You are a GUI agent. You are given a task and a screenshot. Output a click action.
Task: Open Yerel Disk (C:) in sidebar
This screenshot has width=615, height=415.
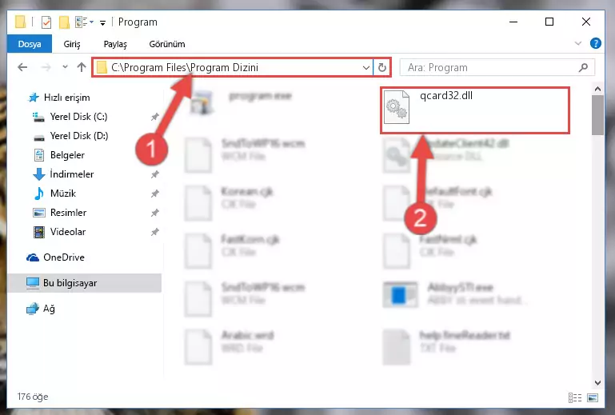pos(79,117)
